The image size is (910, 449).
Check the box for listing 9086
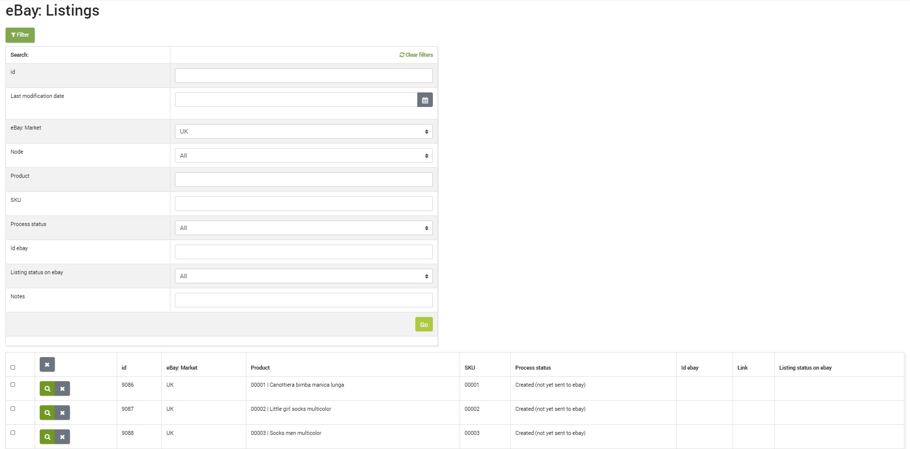[13, 384]
